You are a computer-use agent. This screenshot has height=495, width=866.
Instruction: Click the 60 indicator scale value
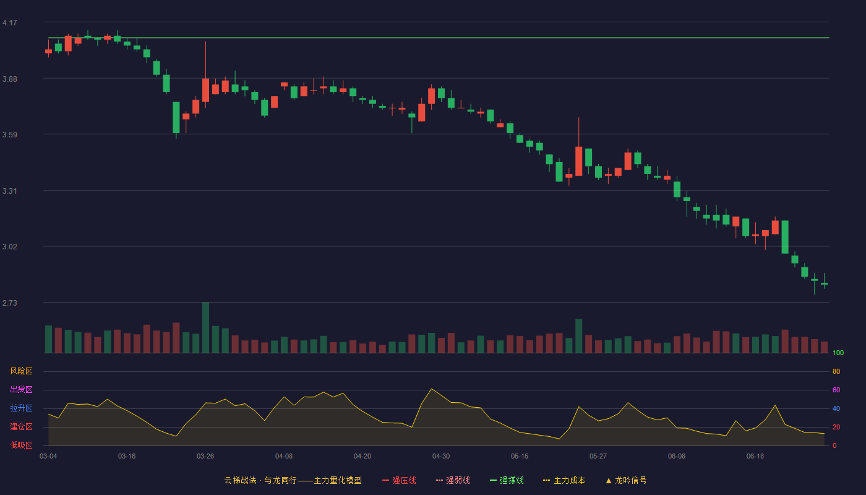click(x=836, y=390)
